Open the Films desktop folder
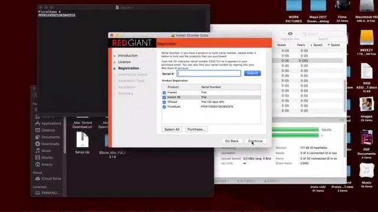 tap(343, 11)
